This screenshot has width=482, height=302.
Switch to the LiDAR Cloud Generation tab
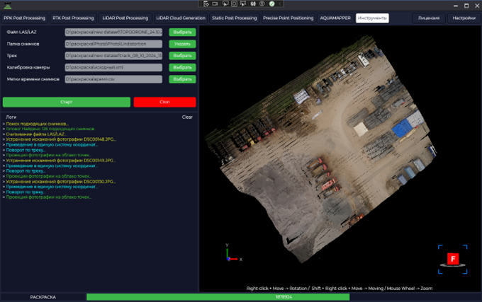pyautogui.click(x=181, y=18)
